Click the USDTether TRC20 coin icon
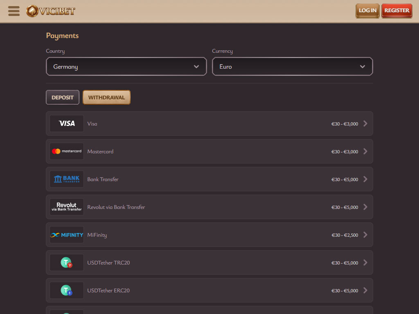 [67, 262]
